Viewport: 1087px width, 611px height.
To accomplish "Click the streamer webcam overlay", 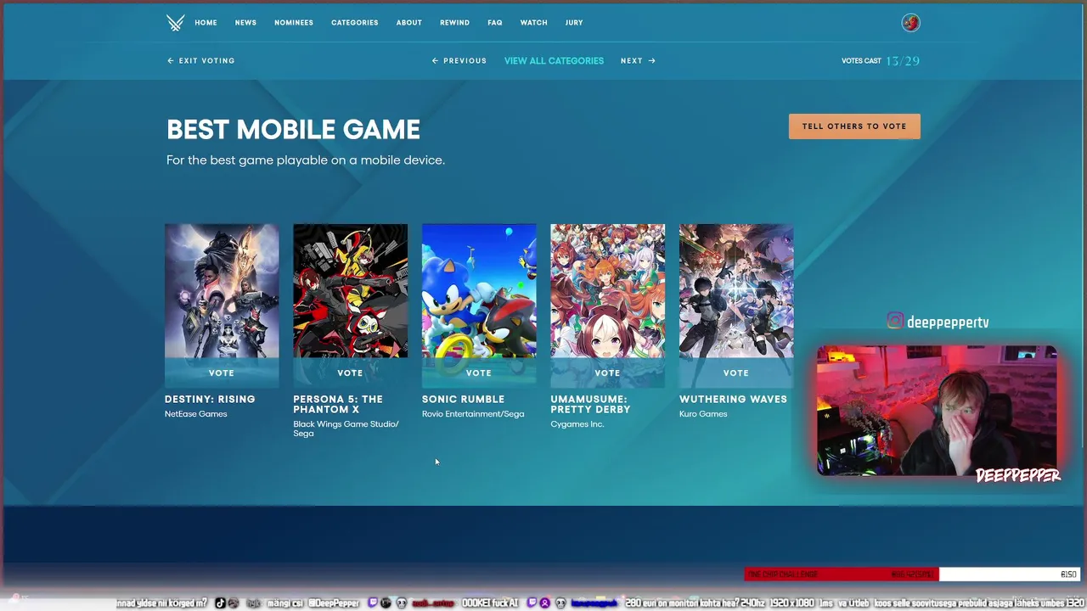I will [x=938, y=411].
